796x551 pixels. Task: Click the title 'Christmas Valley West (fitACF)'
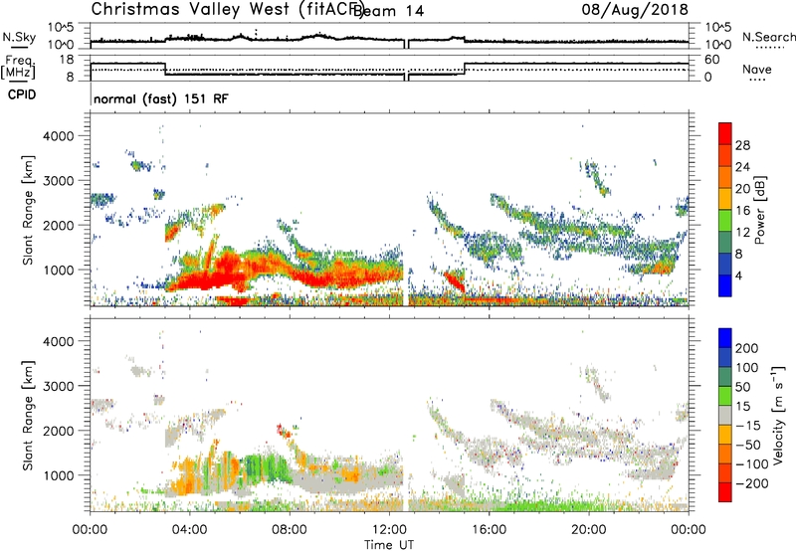(x=227, y=9)
